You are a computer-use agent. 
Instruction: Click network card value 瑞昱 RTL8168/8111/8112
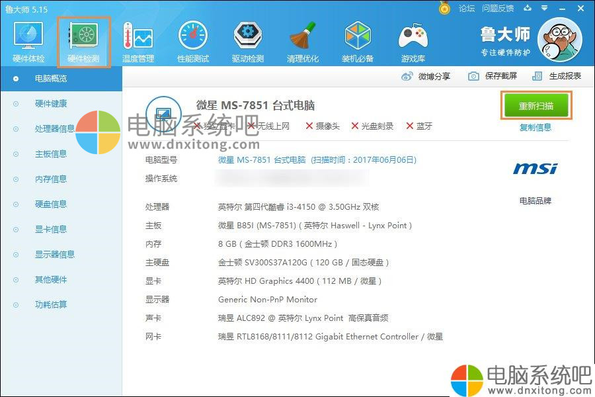pyautogui.click(x=330, y=337)
